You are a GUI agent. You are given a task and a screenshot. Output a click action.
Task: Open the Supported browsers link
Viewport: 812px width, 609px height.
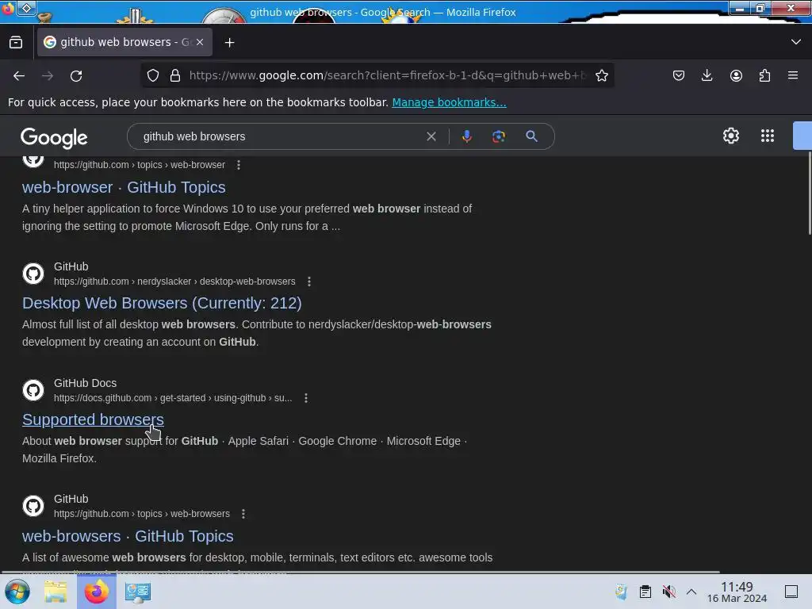94,419
